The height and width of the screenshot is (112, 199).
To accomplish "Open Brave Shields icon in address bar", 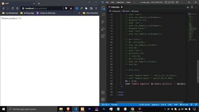I will [66, 8].
